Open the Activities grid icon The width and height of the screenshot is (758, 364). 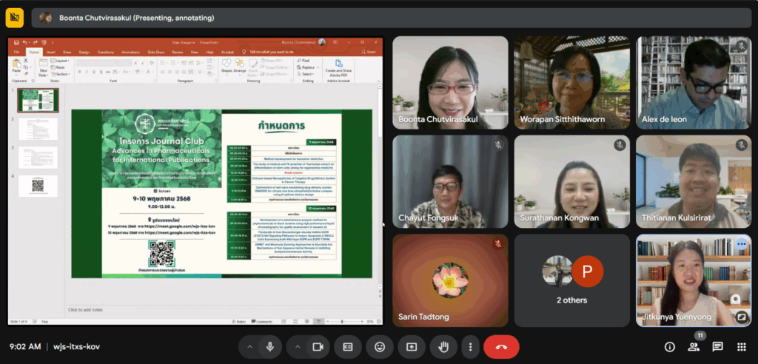tap(741, 346)
